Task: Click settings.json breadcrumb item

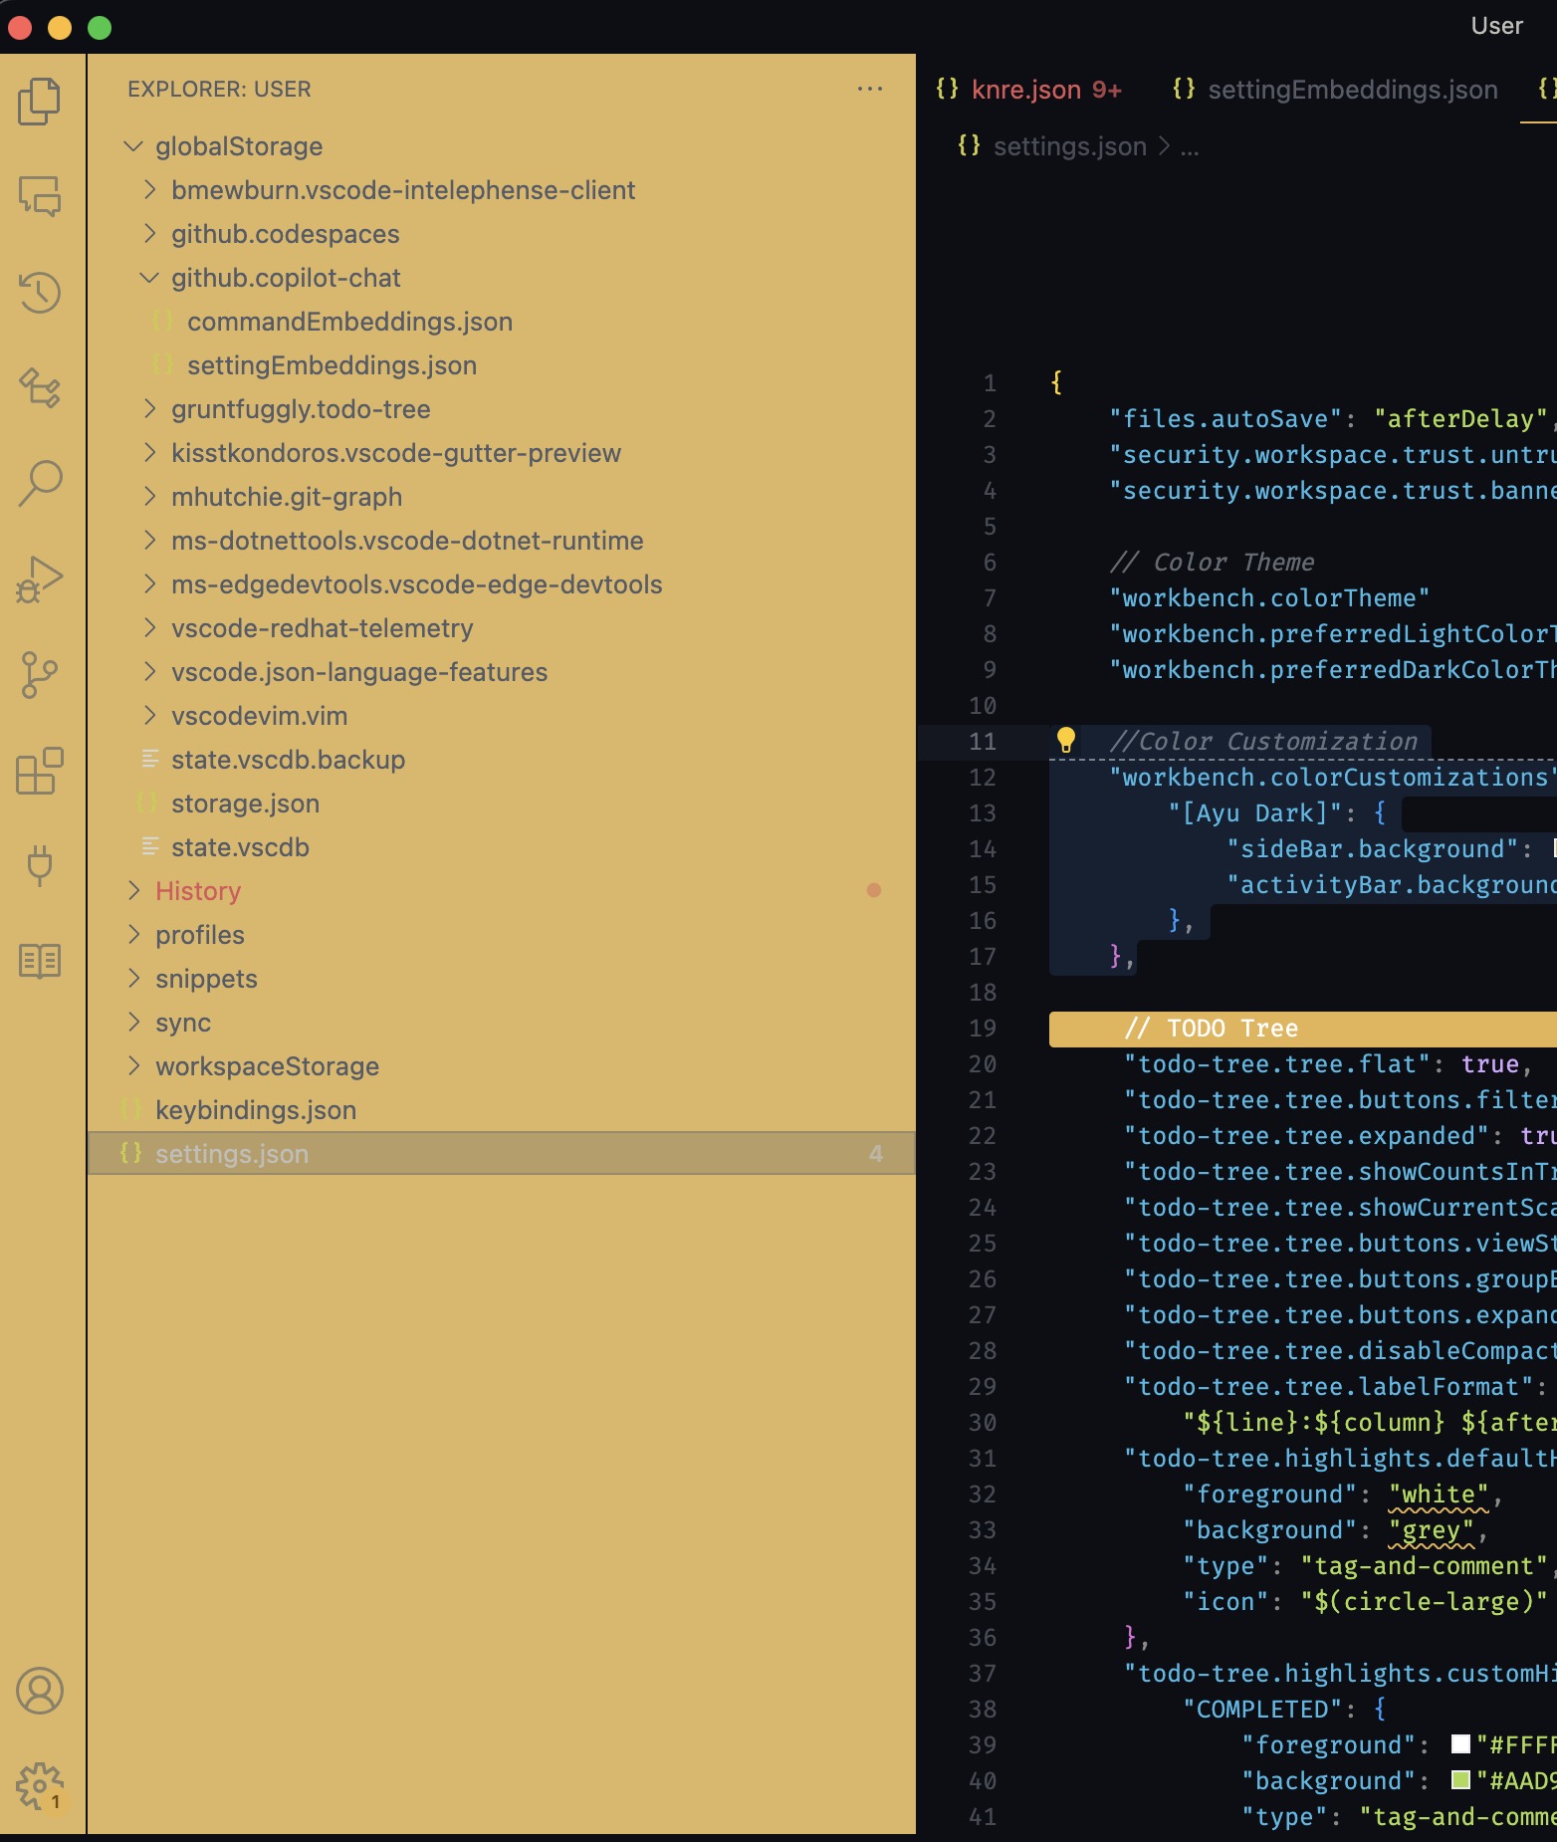Action: 1070,146
